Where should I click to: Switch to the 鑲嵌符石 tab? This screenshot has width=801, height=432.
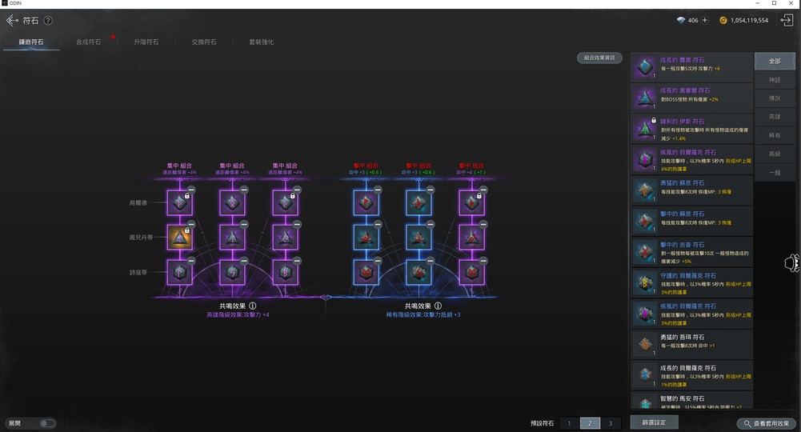click(x=31, y=42)
